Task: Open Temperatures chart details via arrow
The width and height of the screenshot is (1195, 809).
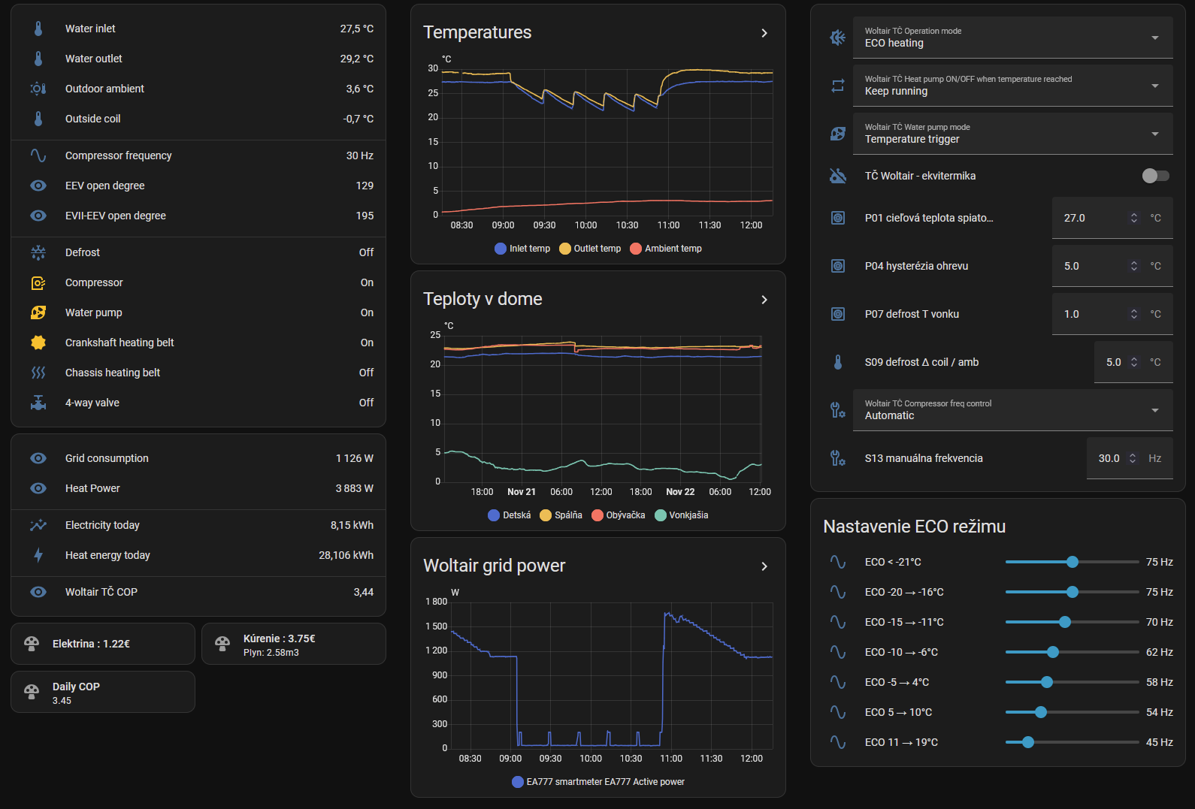Action: tap(764, 33)
